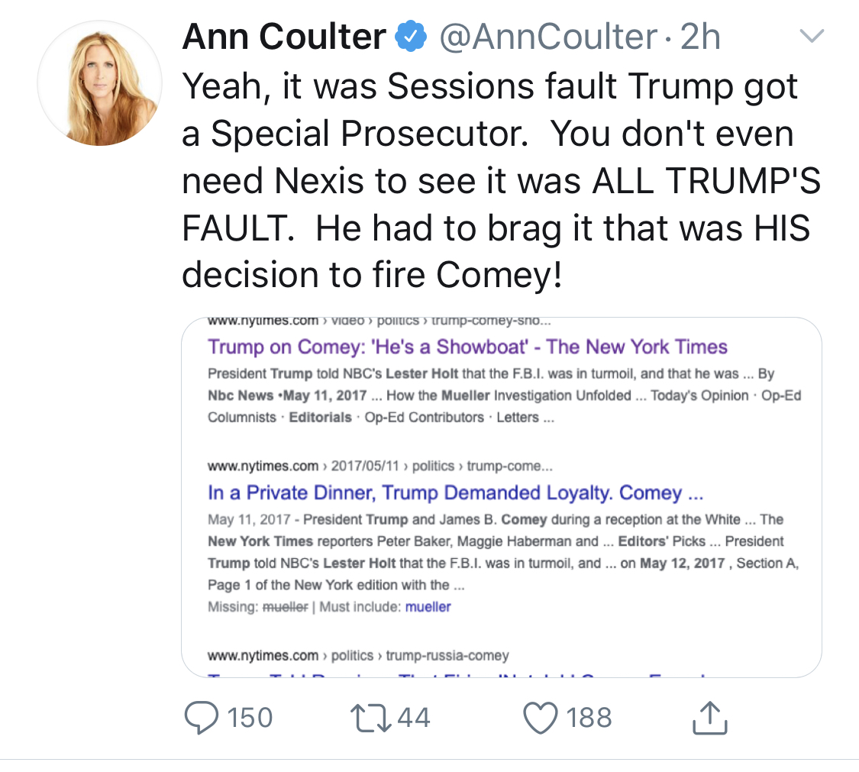Open 'Trump on Comey: He's a Showboat' result
This screenshot has width=859, height=772.
[467, 347]
